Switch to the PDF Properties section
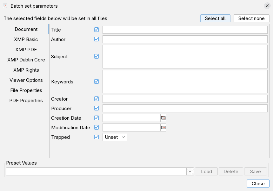 [x=26, y=100]
